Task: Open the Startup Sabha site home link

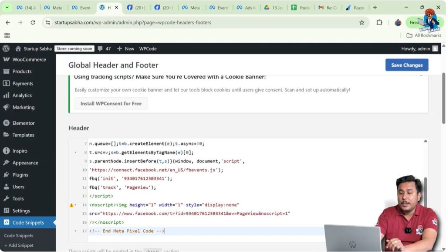Action: coord(34,49)
